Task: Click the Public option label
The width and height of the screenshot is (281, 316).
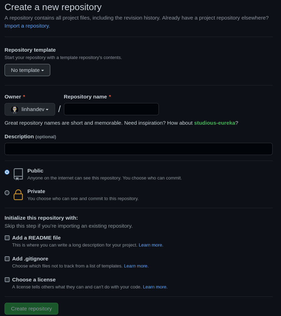Action: tap(35, 171)
